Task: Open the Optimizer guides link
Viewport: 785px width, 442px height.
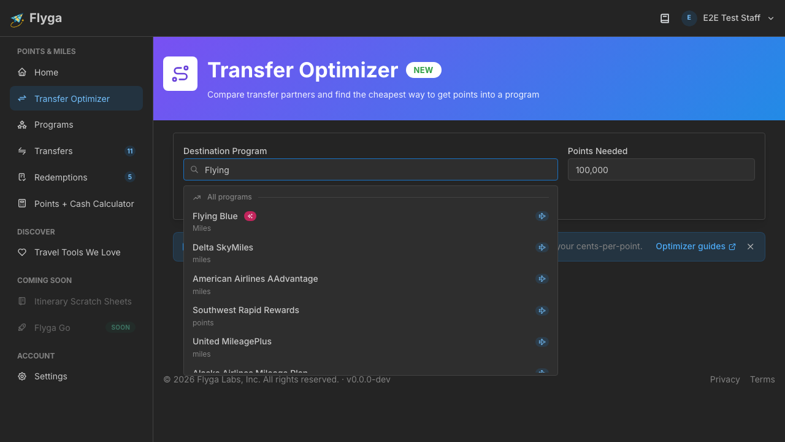Action: (695, 246)
